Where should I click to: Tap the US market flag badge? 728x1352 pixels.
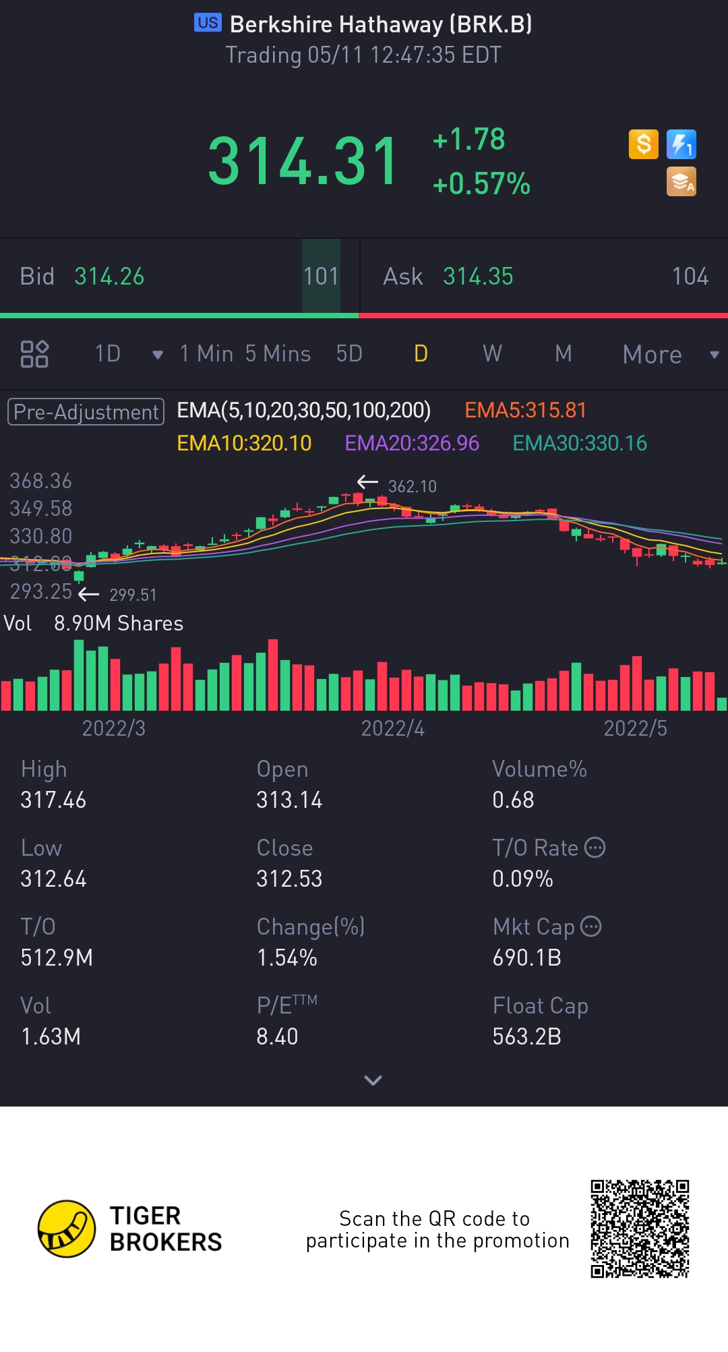tap(208, 23)
